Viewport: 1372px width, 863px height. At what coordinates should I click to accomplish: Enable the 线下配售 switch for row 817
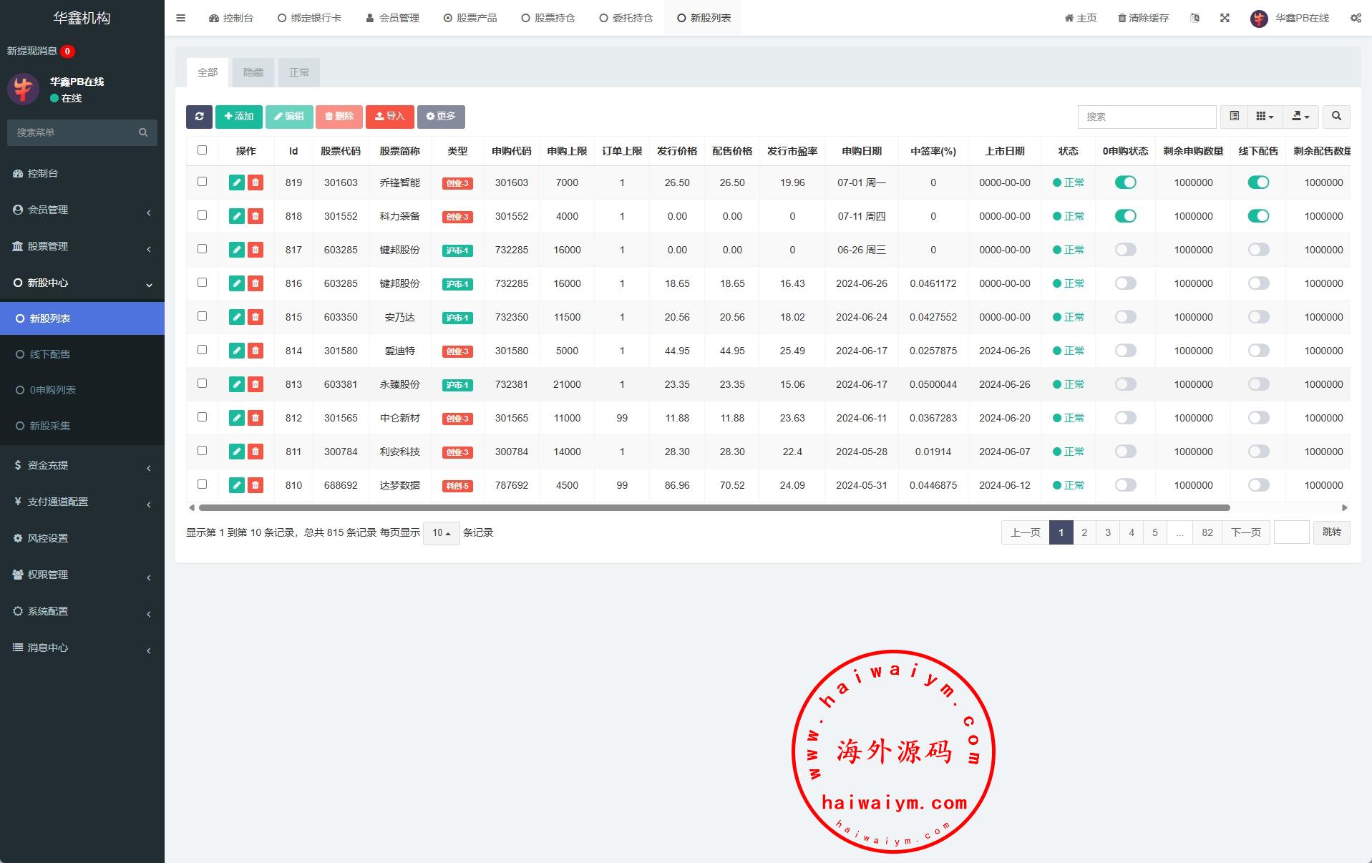pyautogui.click(x=1258, y=250)
